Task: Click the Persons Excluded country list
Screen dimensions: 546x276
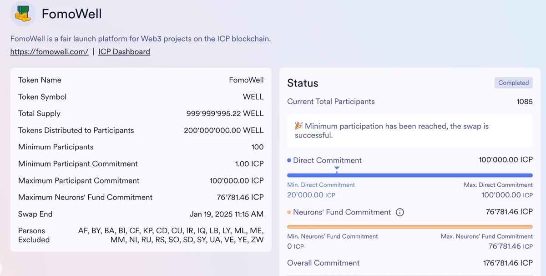Action: 171,235
